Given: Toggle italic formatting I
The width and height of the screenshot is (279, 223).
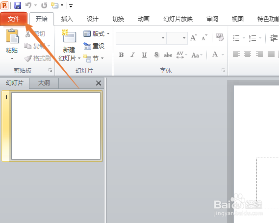Looking at the screenshot, I should pos(132,55).
